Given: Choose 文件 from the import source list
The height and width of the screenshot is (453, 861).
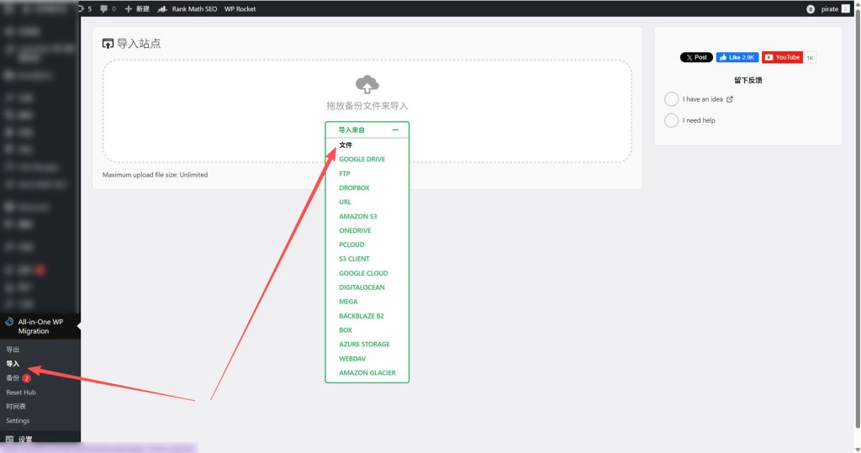Looking at the screenshot, I should pyautogui.click(x=346, y=145).
